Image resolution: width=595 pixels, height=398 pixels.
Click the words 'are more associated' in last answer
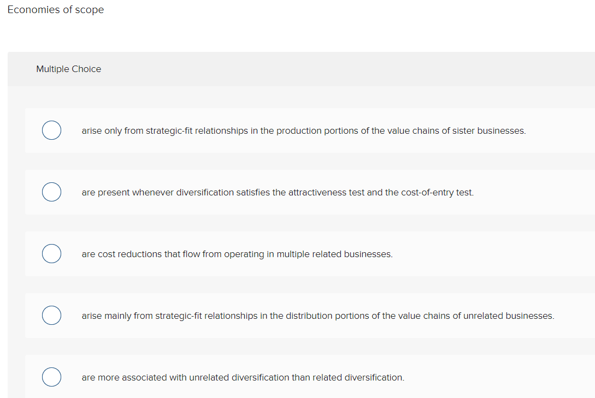[115, 378]
